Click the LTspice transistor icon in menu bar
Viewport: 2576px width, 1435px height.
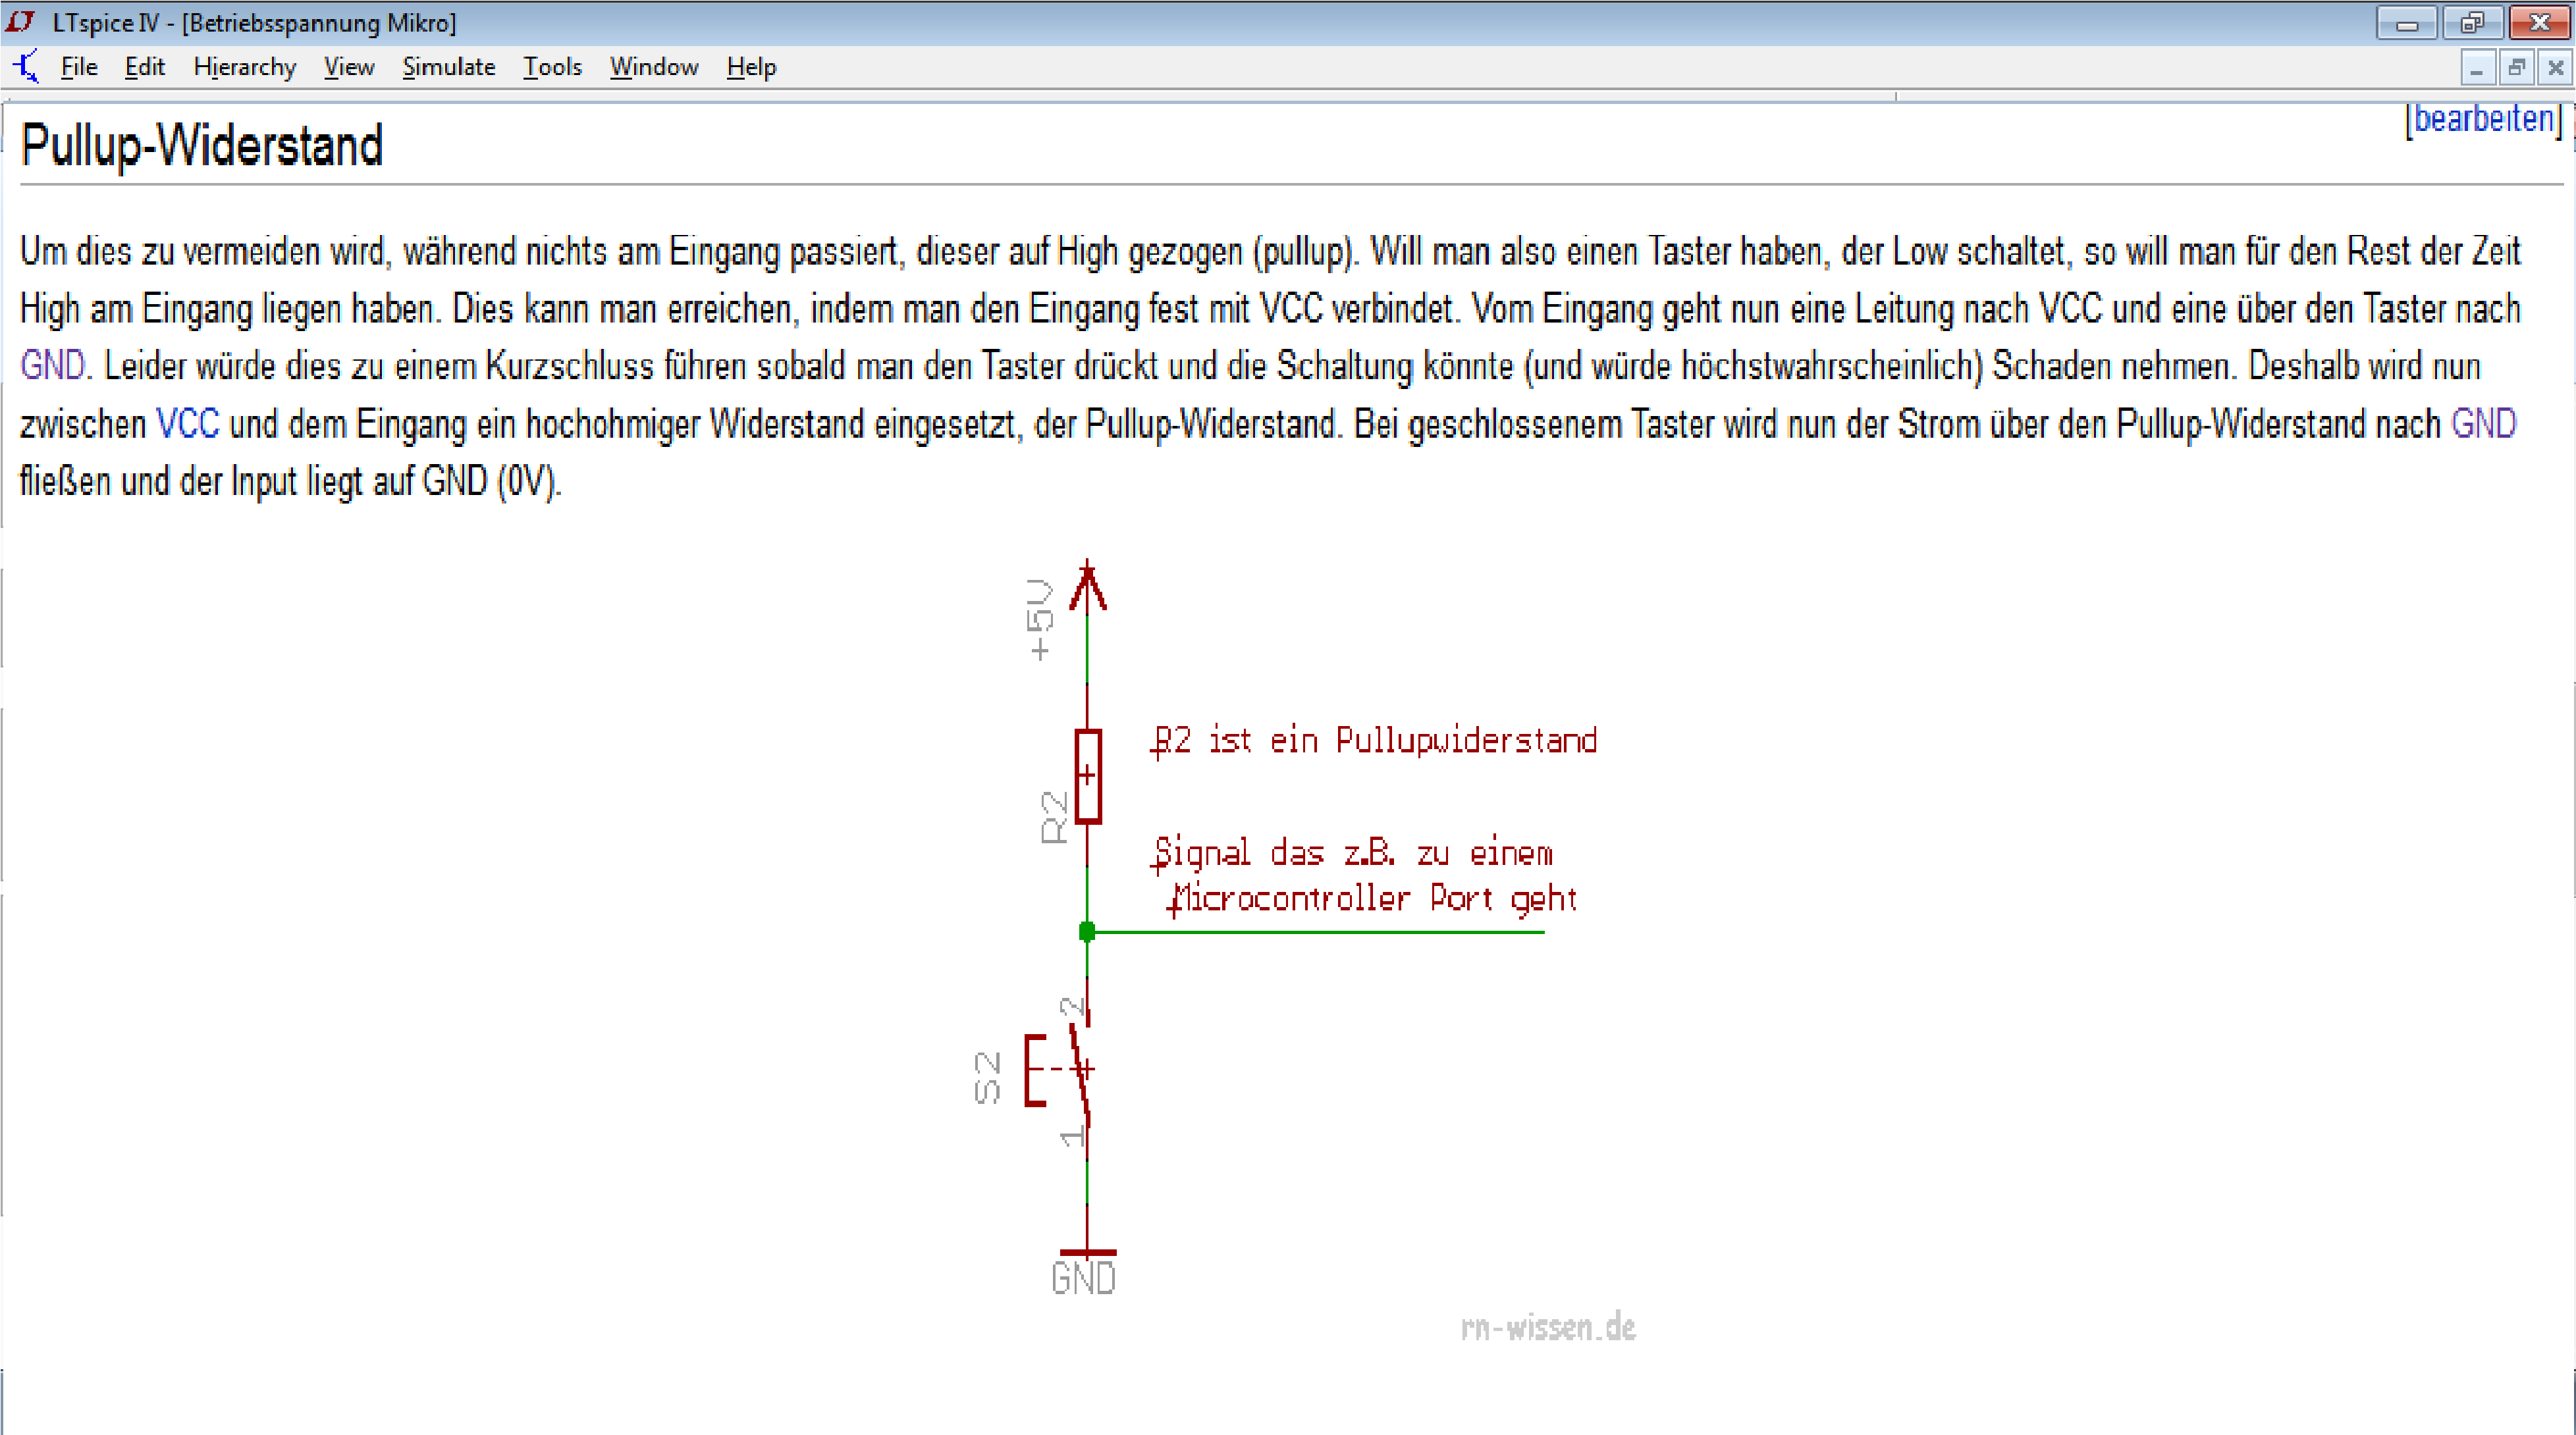pyautogui.click(x=26, y=66)
